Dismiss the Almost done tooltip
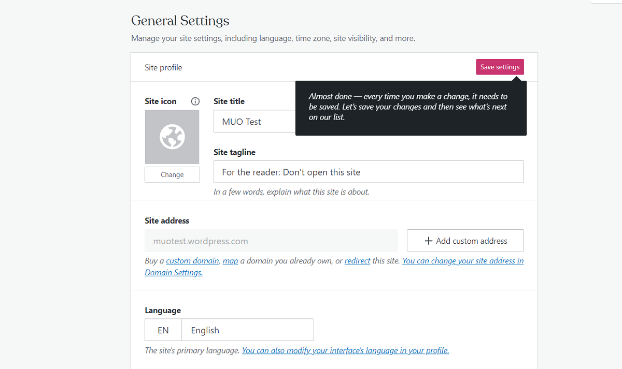 point(411,107)
